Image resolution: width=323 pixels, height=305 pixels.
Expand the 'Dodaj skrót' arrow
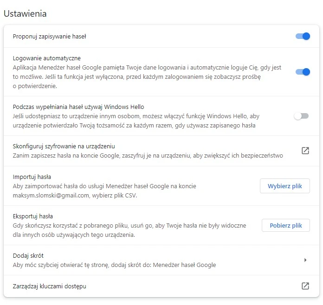click(305, 260)
